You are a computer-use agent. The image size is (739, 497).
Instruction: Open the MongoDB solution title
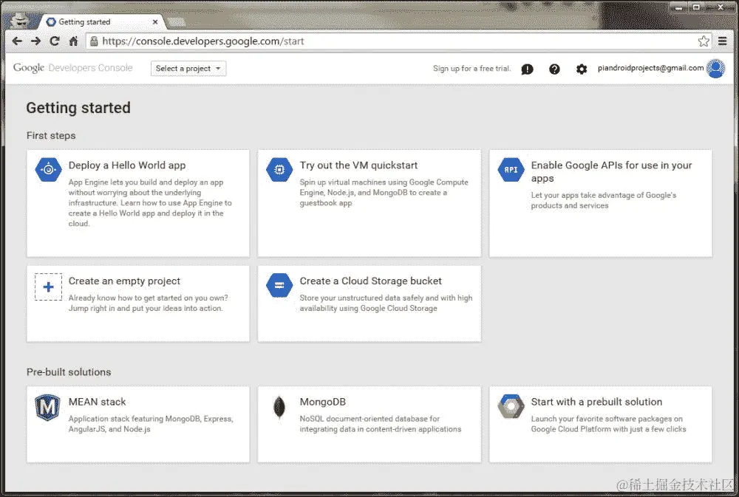point(323,402)
